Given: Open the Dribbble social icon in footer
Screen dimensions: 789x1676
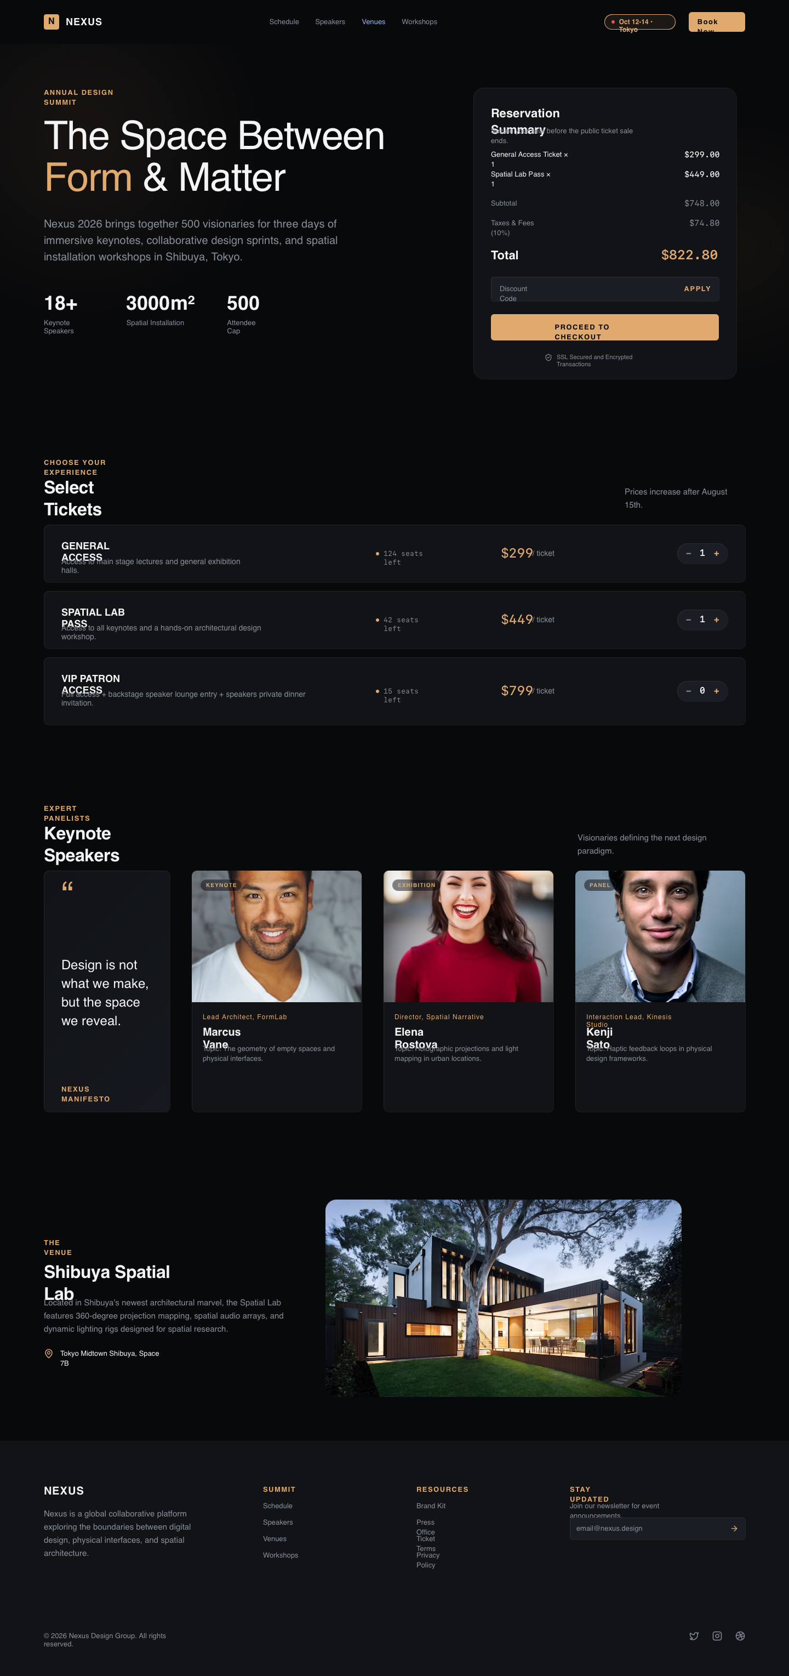Looking at the screenshot, I should [740, 1635].
